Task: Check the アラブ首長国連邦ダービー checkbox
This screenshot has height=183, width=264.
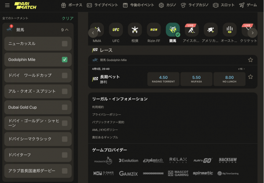Action: click(65, 171)
